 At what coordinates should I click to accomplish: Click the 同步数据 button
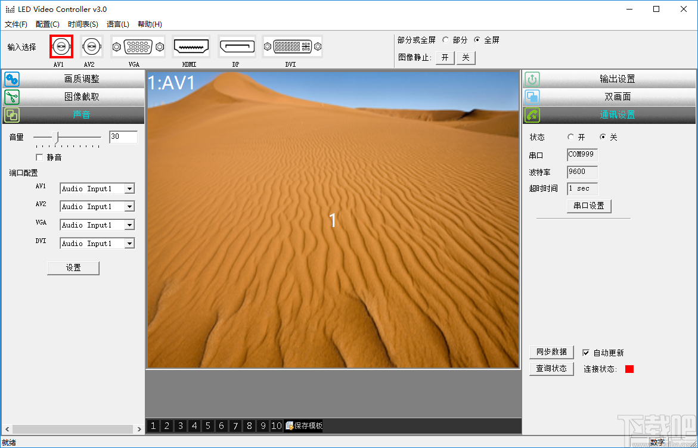pyautogui.click(x=551, y=352)
